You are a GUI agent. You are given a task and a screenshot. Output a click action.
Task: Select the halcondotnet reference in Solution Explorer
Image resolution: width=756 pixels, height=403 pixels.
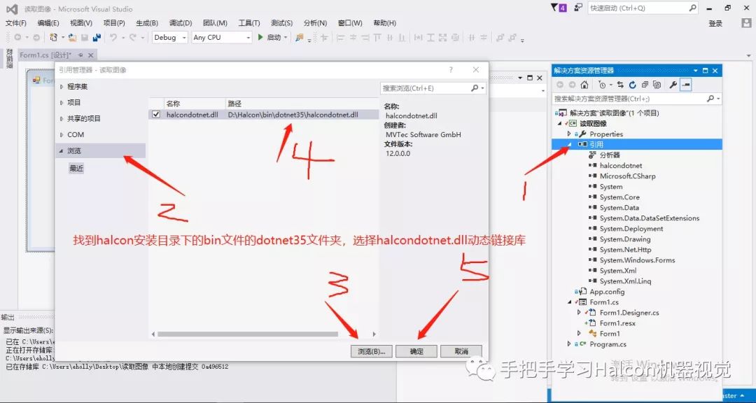click(x=620, y=165)
